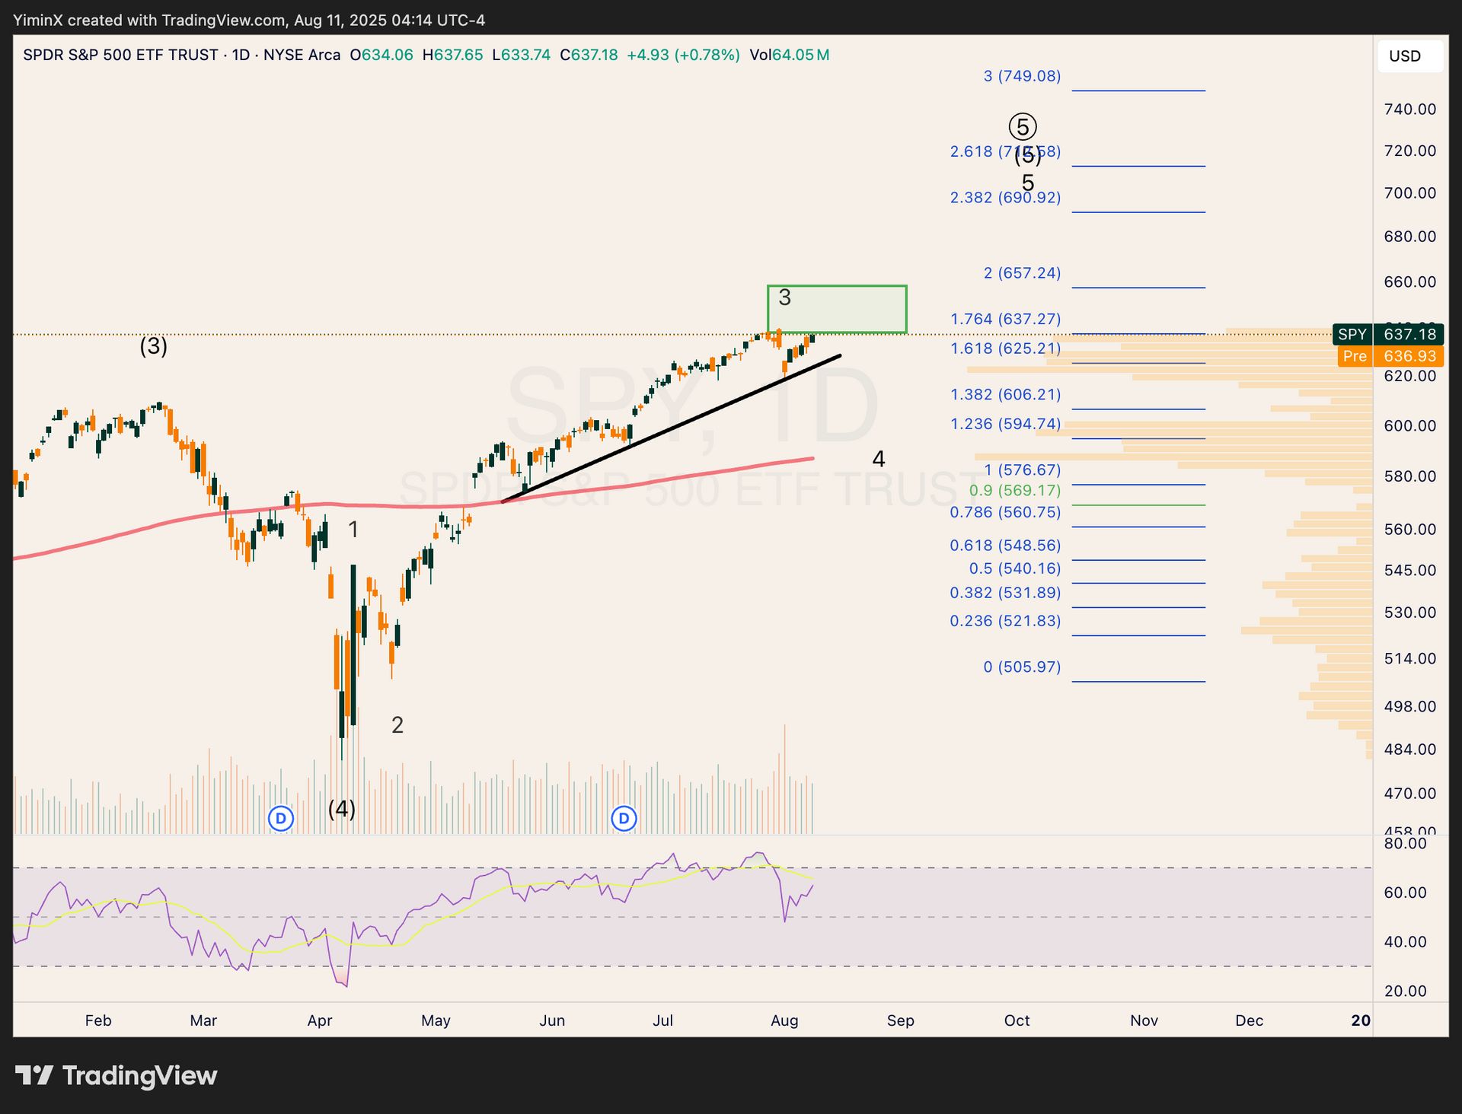Click the 740.00 price axis label
Image resolution: width=1462 pixels, height=1114 pixels.
[1410, 109]
